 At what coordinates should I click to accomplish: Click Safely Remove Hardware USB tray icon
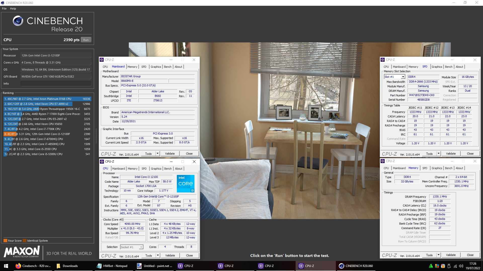pyautogui.click(x=449, y=266)
